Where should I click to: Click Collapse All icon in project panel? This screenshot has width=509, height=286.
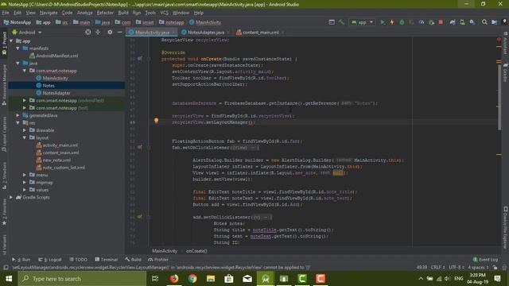click(x=98, y=32)
